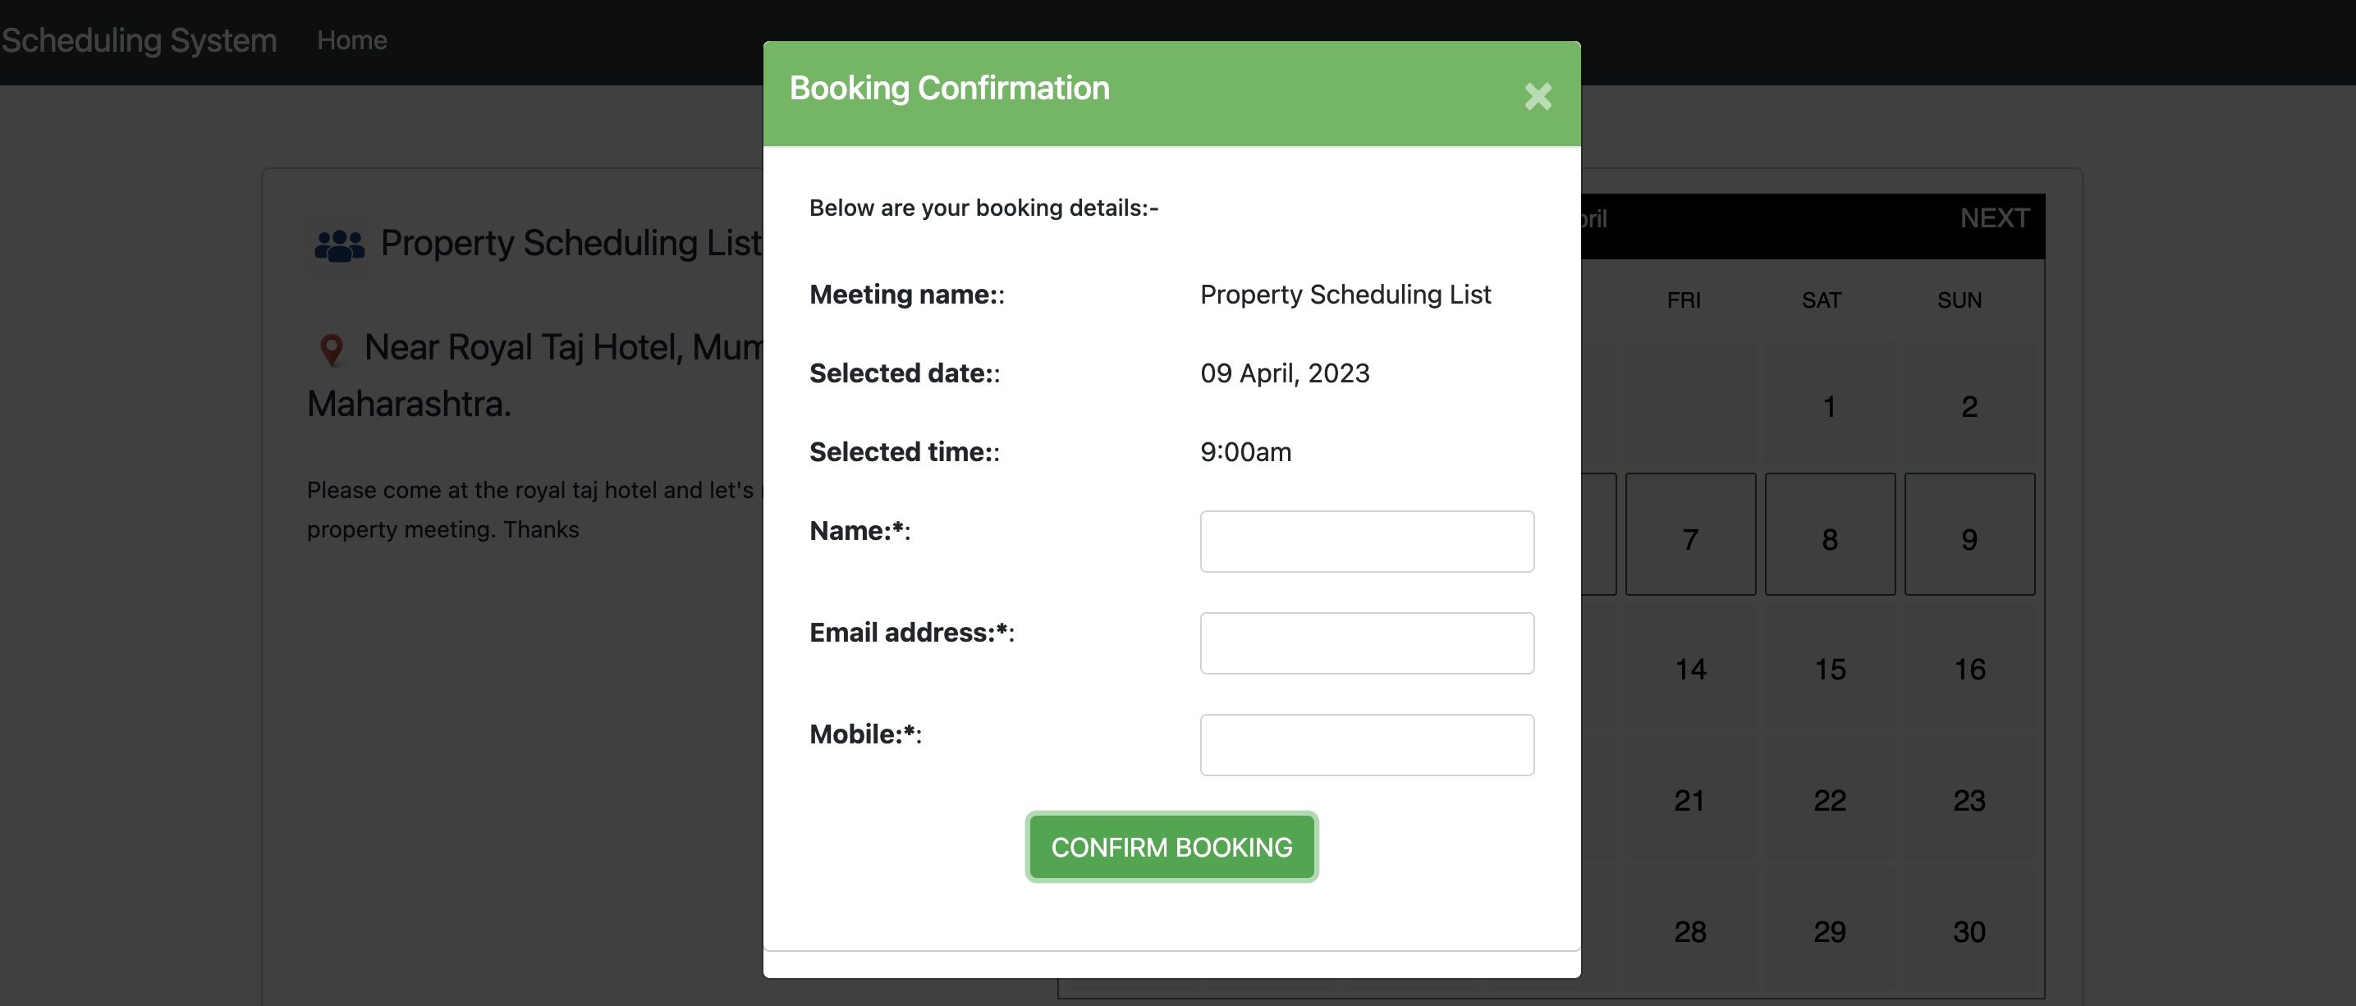Open the Home navigation link
The width and height of the screenshot is (2356, 1006).
[352, 40]
